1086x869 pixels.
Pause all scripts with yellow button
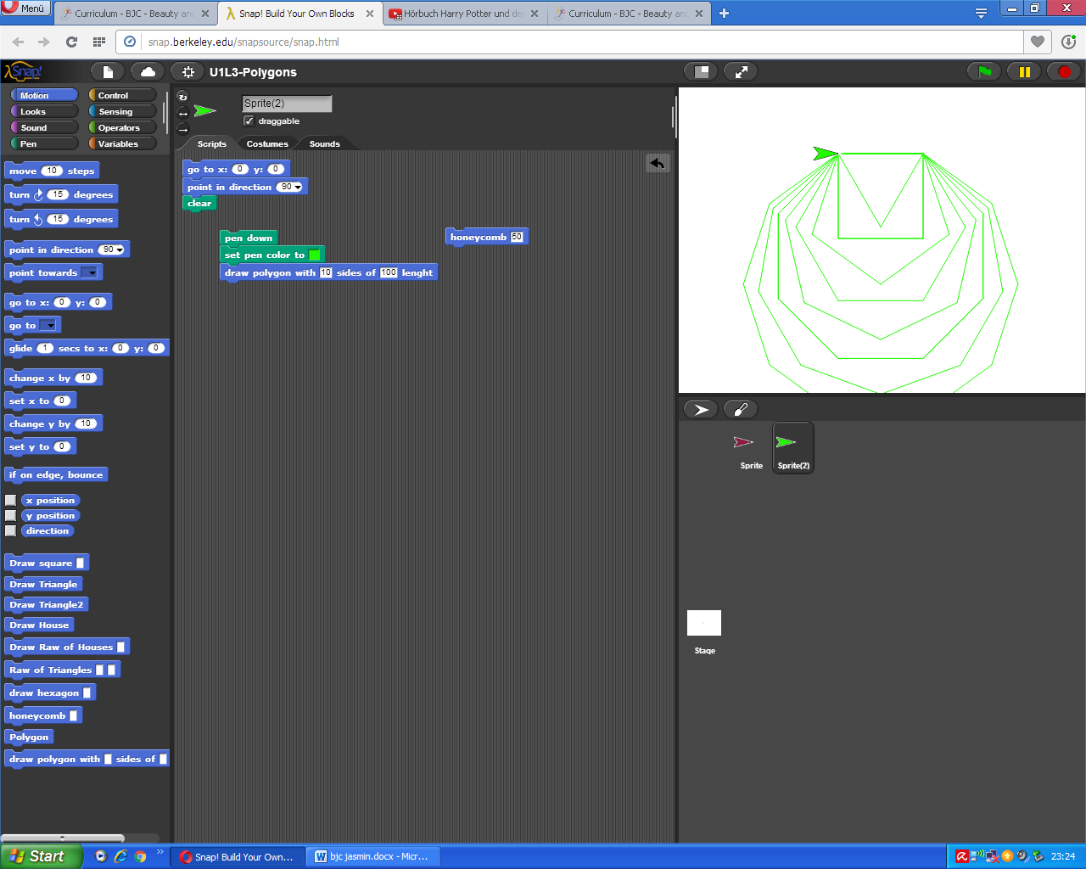[x=1024, y=72]
